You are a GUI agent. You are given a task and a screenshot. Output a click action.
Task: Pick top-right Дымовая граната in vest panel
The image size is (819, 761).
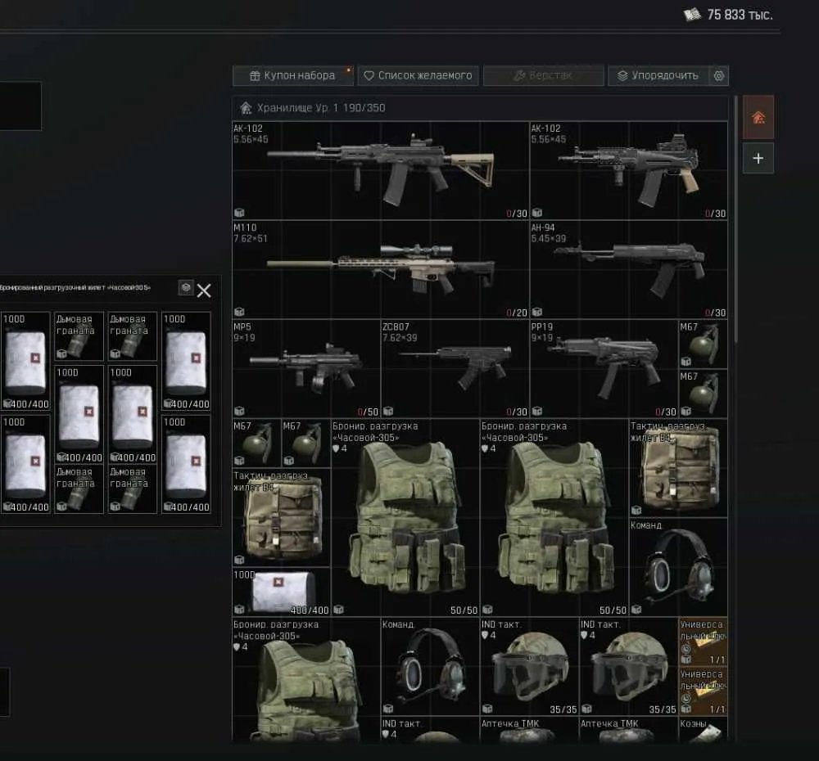pyautogui.click(x=133, y=336)
